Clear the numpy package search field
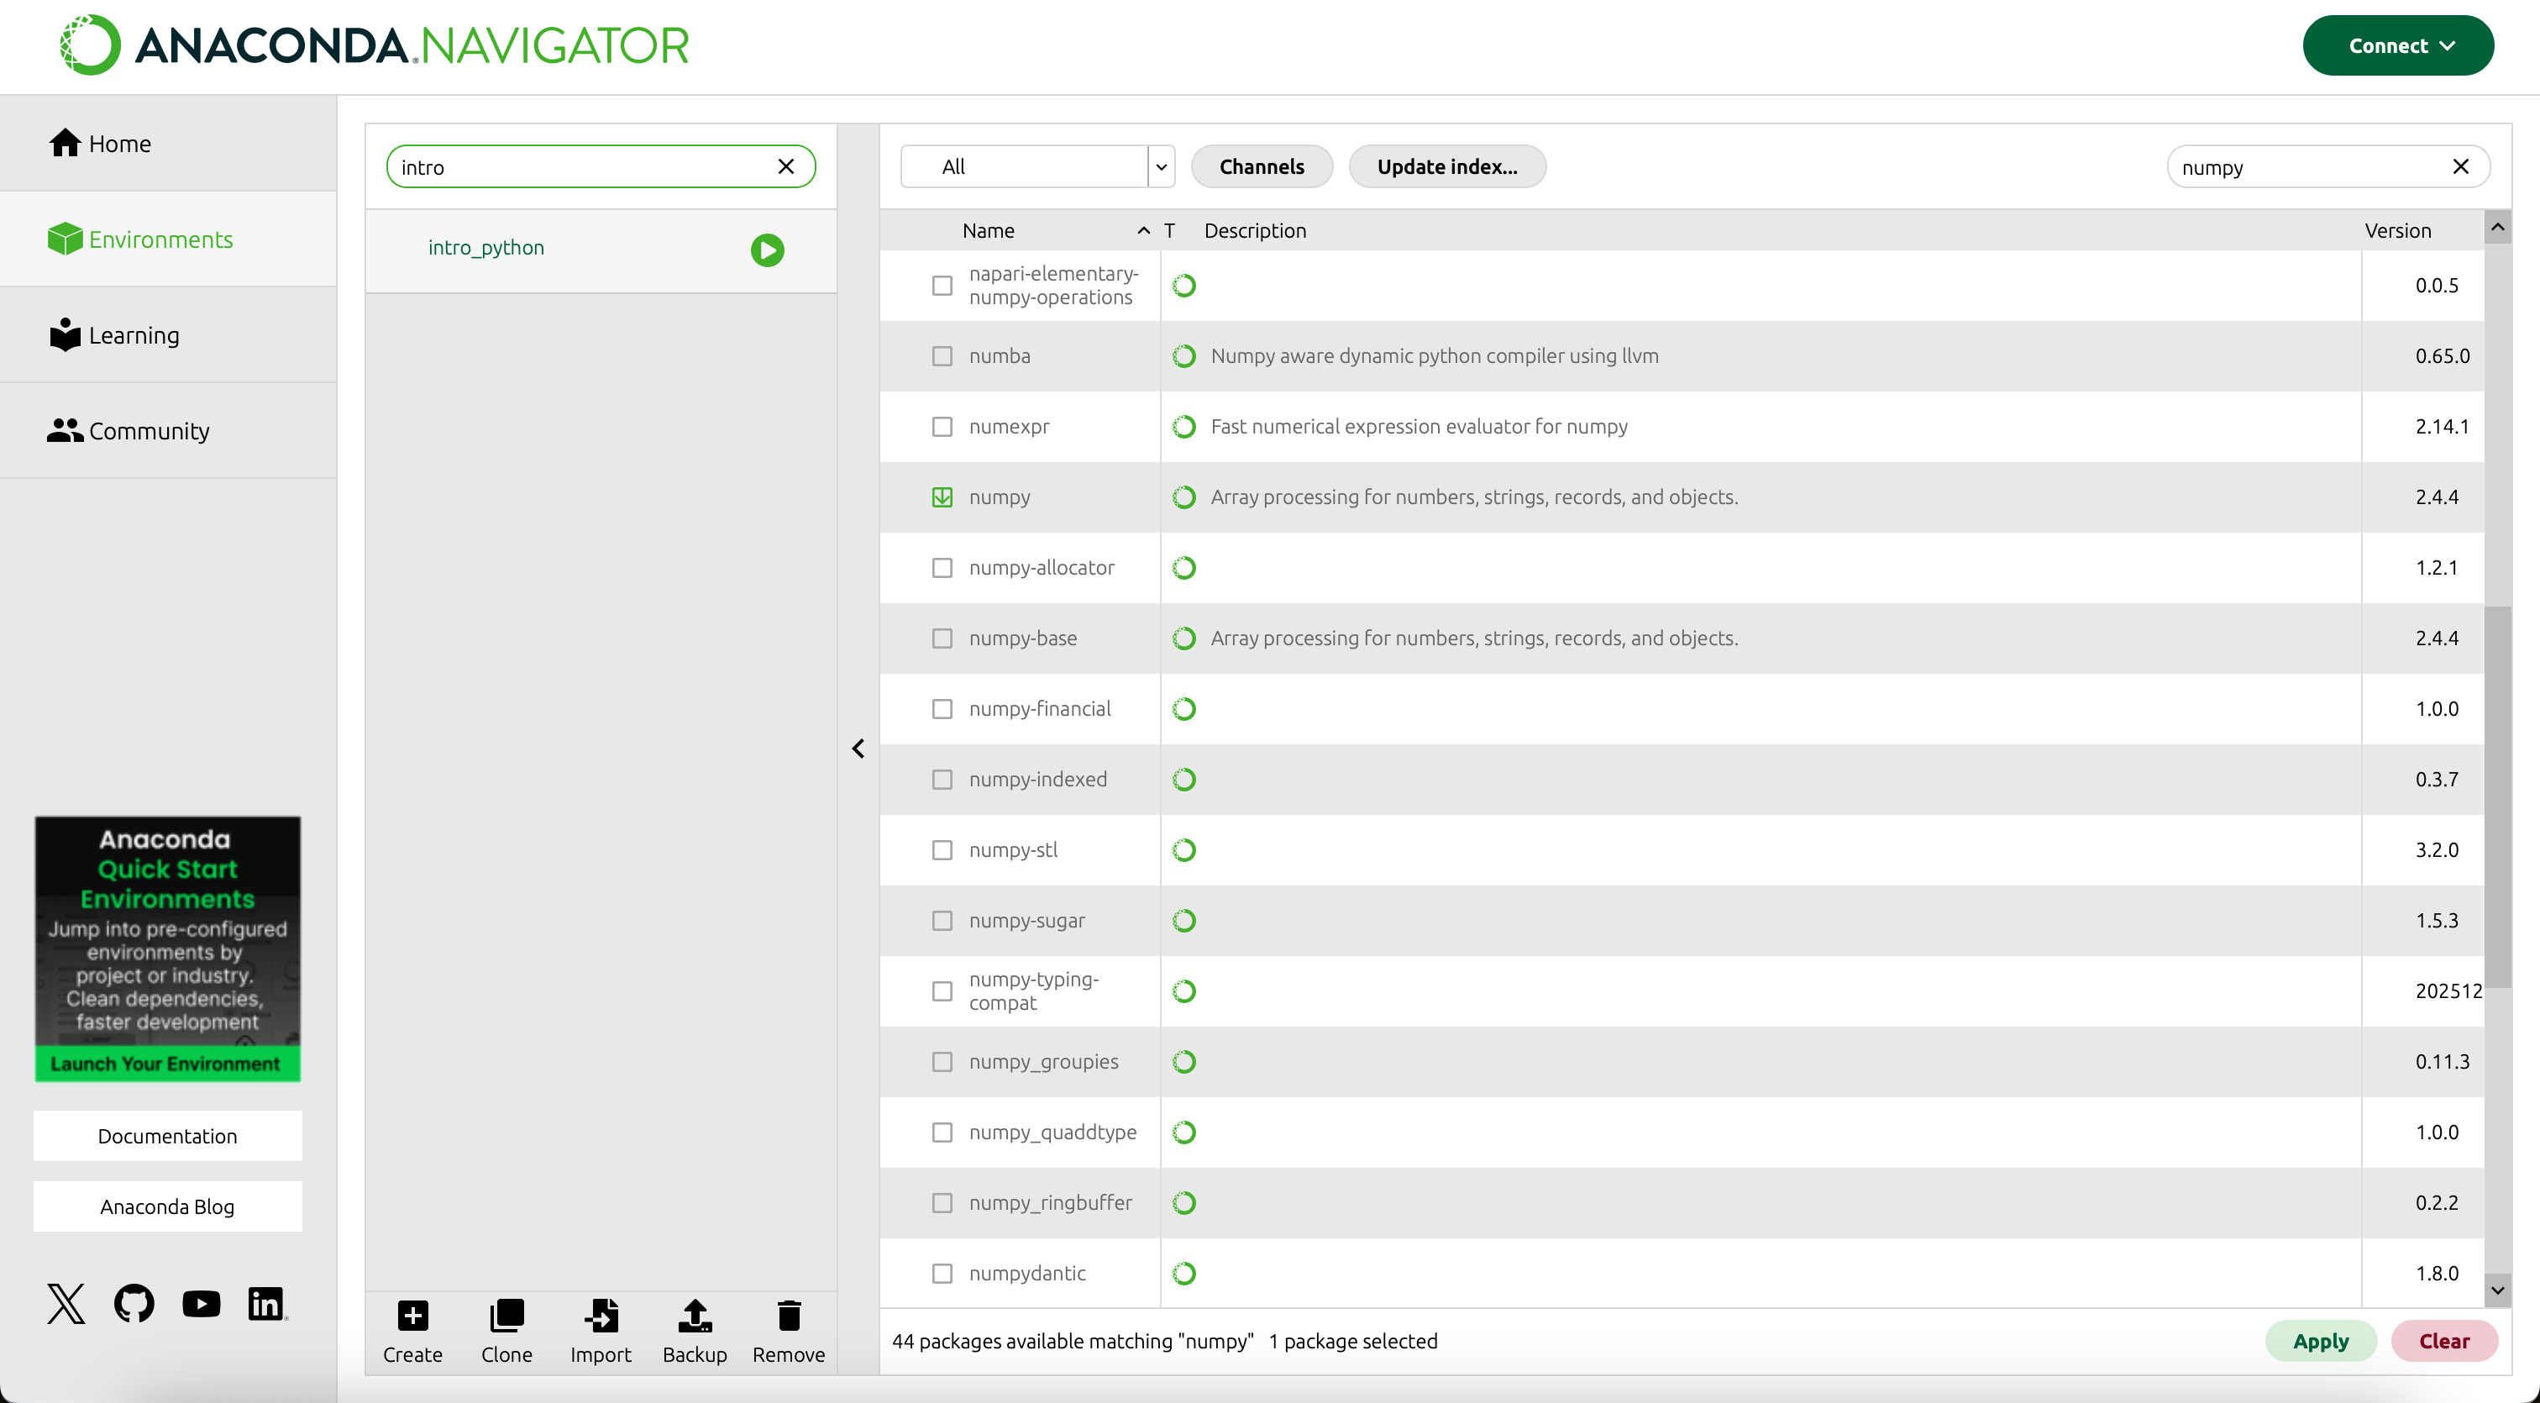Image resolution: width=2540 pixels, height=1403 pixels. (x=2460, y=166)
